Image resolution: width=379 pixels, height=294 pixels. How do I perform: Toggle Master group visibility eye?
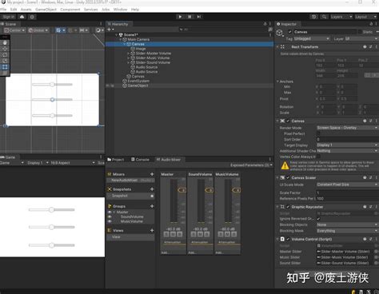[110, 213]
